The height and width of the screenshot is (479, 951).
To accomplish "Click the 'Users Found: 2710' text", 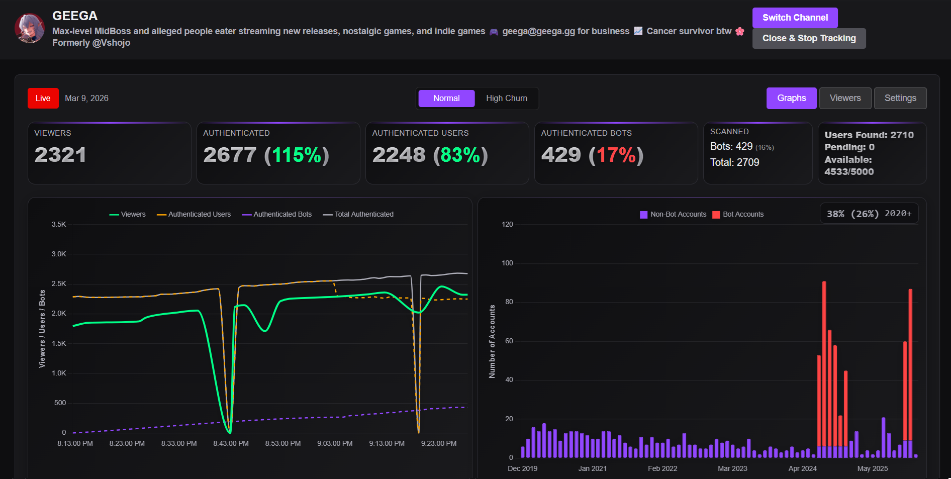I will pyautogui.click(x=869, y=135).
